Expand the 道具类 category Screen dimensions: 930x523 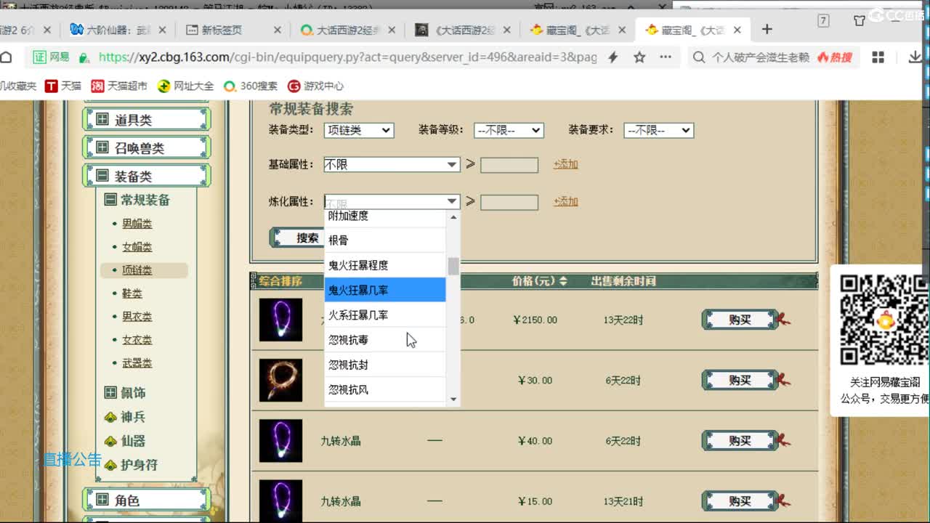tap(146, 120)
